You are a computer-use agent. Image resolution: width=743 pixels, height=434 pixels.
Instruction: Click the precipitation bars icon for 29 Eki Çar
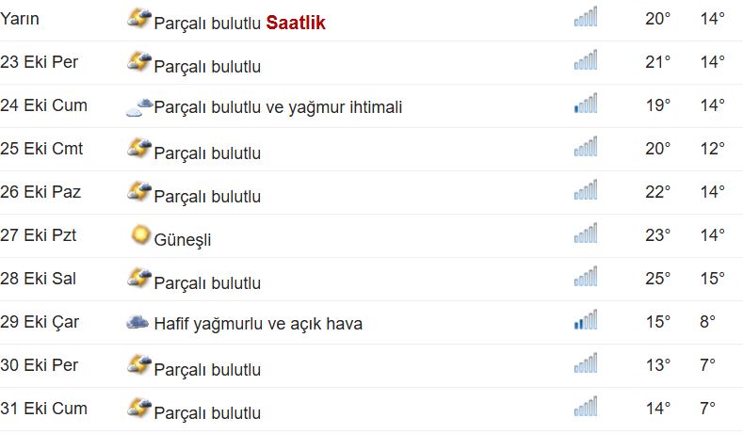coord(585,322)
